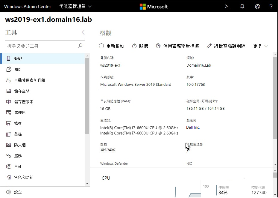Click the 34% CPU usage value
This screenshot has width=278, height=198.
[223, 193]
